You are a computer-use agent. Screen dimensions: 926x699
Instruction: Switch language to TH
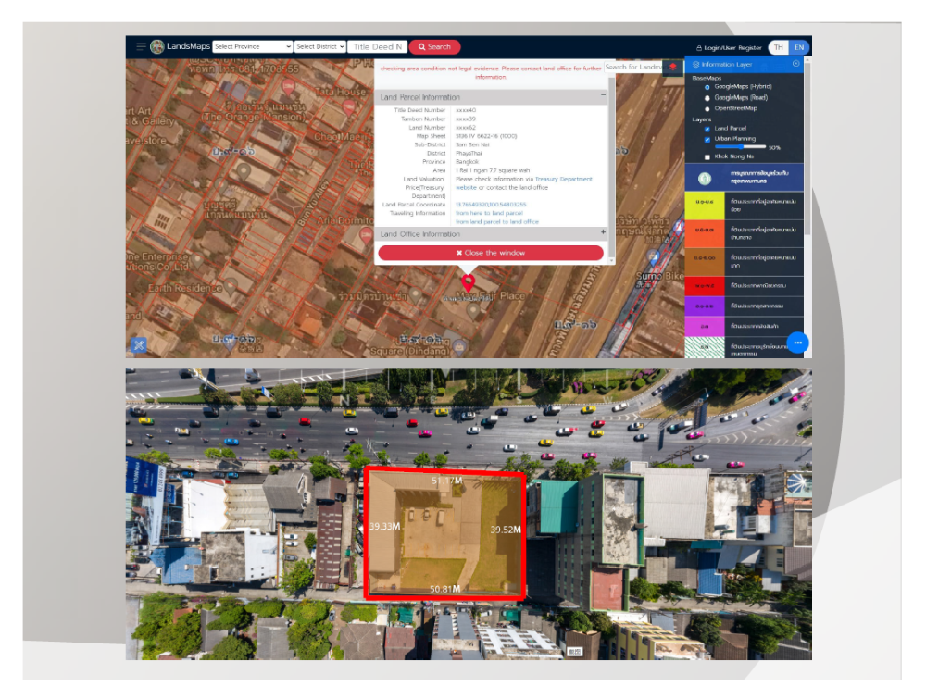pyautogui.click(x=779, y=47)
